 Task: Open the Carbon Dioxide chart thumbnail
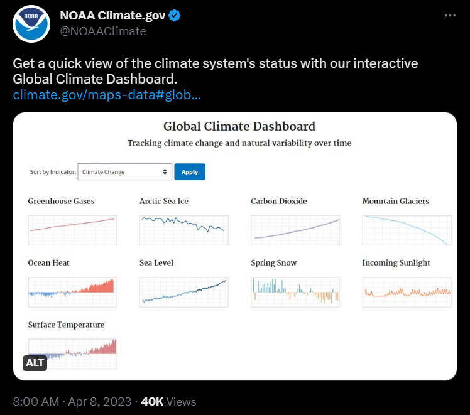click(x=295, y=230)
